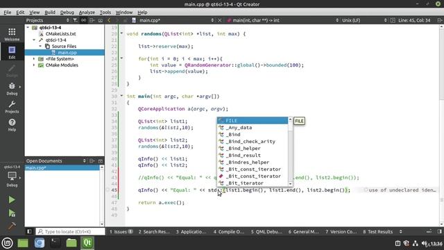Open the Help mode
The height and width of the screenshot is (250, 444).
pyautogui.click(x=12, y=125)
